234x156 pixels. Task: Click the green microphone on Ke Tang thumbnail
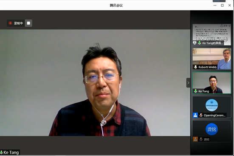click(x=195, y=91)
